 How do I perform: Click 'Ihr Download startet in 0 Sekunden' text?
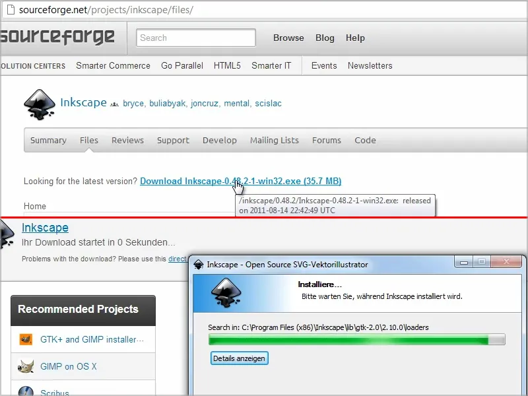(x=98, y=242)
